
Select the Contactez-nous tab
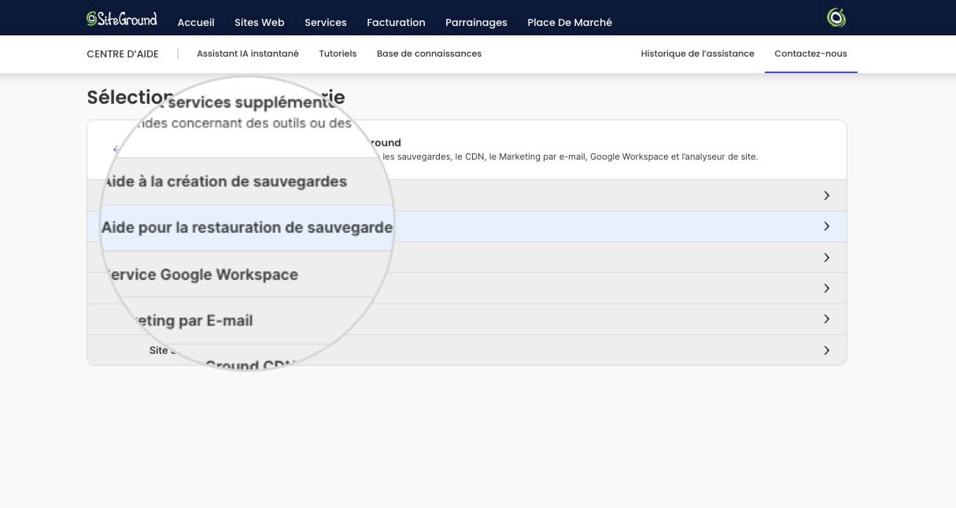pyautogui.click(x=810, y=53)
